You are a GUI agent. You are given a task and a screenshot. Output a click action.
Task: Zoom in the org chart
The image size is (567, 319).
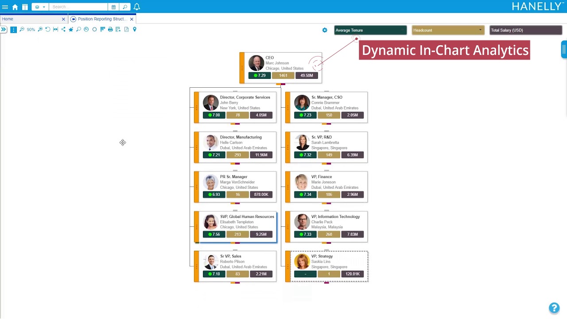pos(40,29)
